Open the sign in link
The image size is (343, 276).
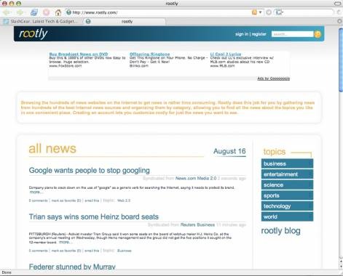[x=242, y=34]
